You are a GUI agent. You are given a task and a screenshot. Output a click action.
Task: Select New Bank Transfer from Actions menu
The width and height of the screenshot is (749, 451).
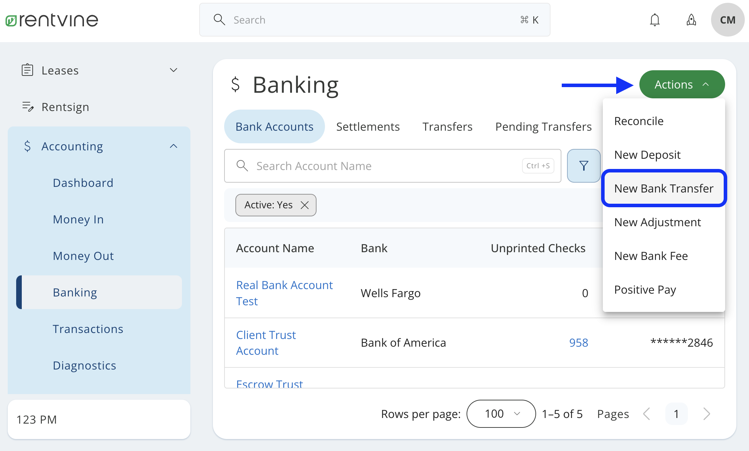coord(664,189)
